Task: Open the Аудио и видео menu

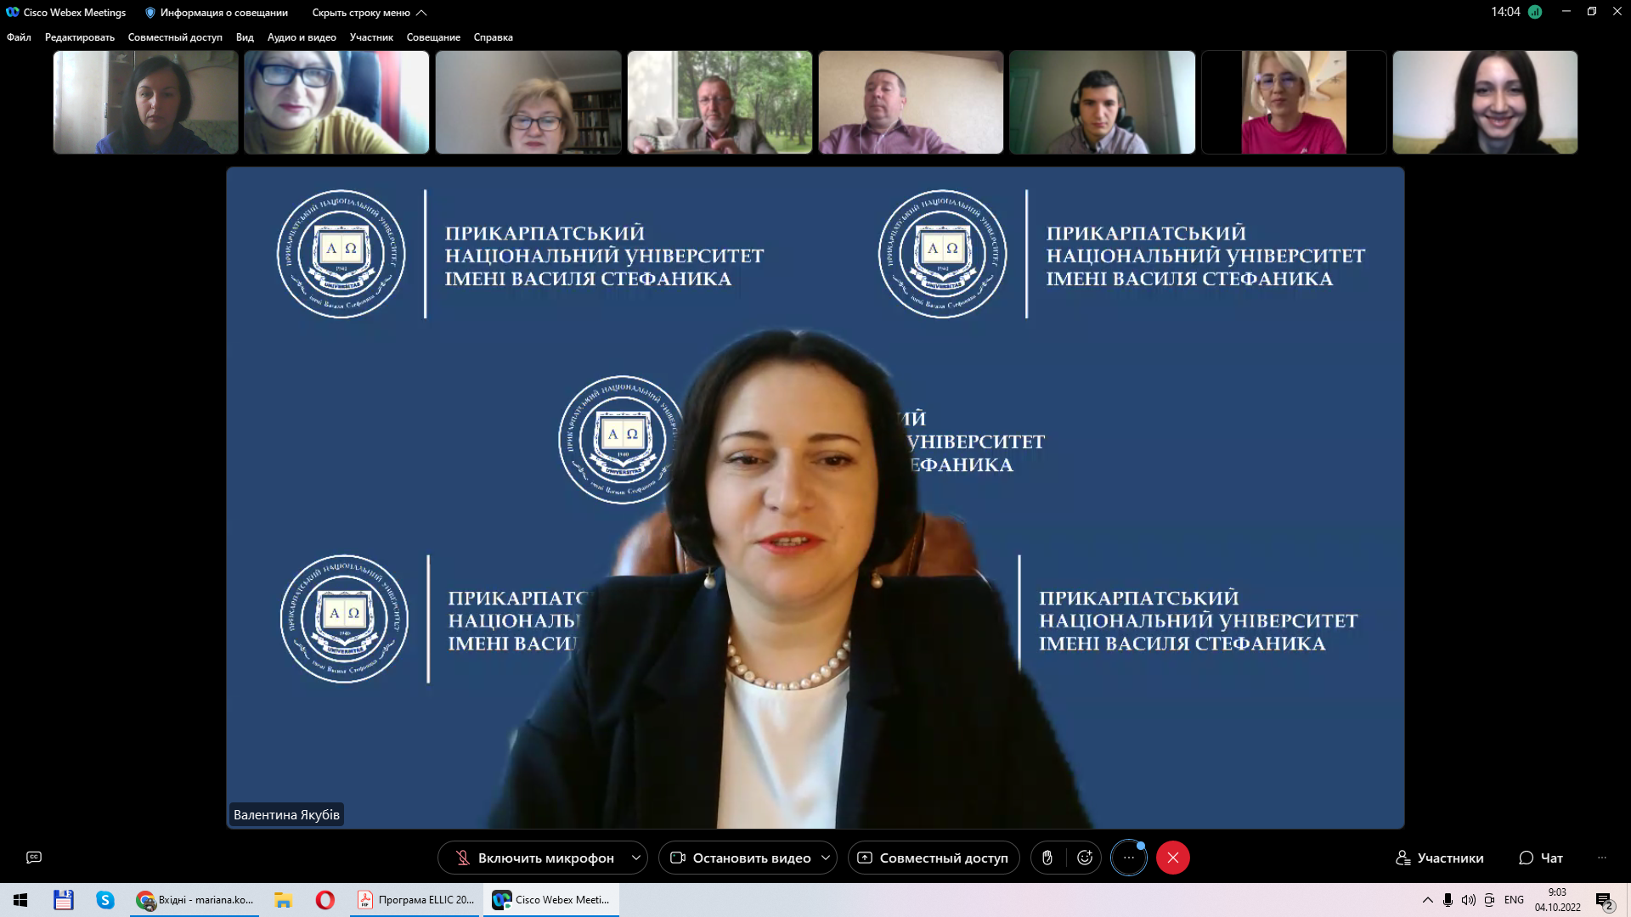Action: click(302, 37)
